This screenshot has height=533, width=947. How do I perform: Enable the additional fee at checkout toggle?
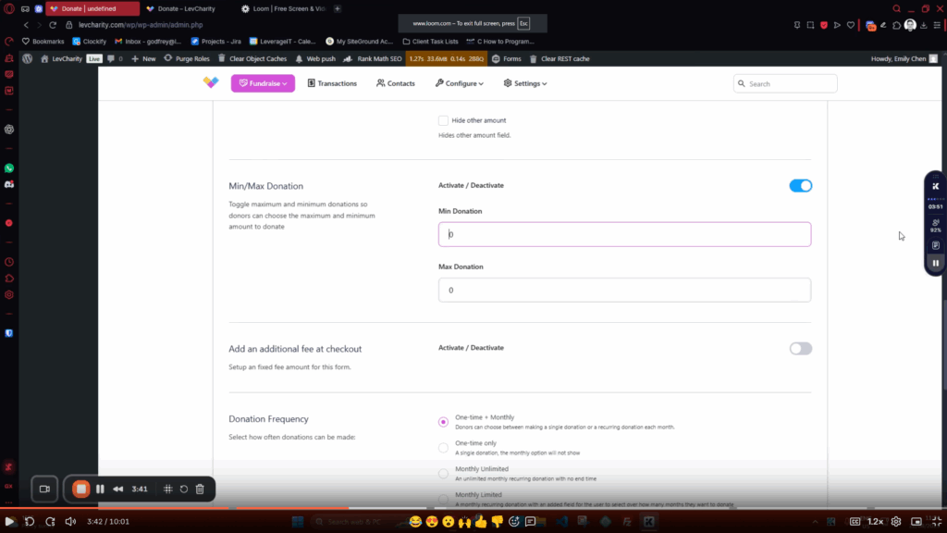pyautogui.click(x=800, y=349)
